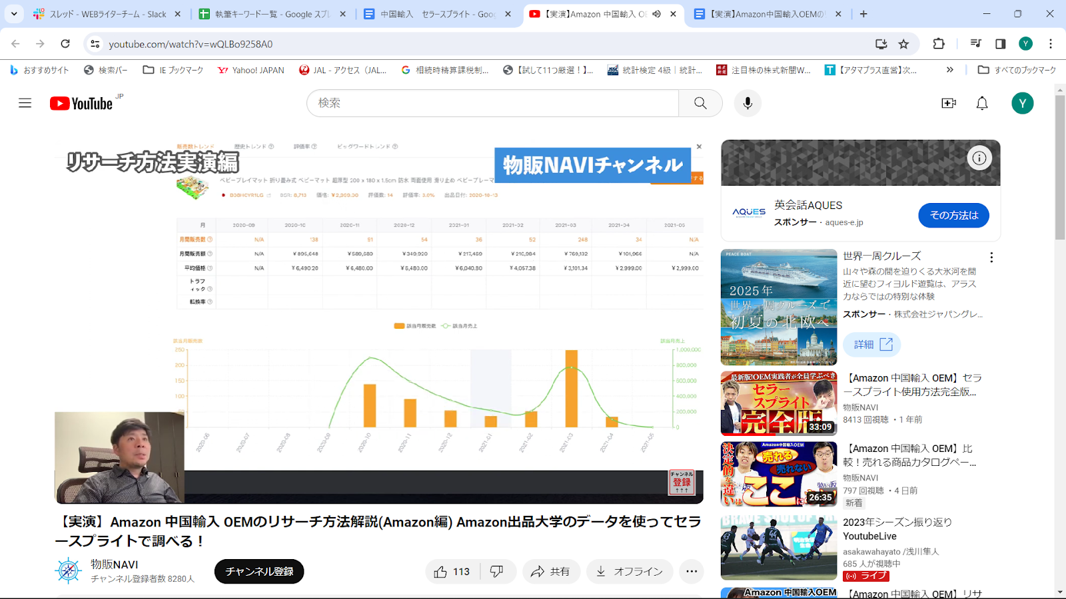Click the video player area
The image size is (1066, 599).
pyautogui.click(x=379, y=321)
